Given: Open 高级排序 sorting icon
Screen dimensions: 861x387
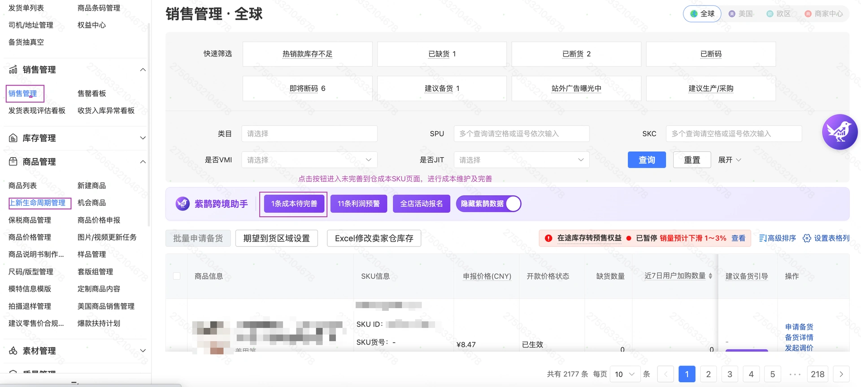Looking at the screenshot, I should [762, 238].
